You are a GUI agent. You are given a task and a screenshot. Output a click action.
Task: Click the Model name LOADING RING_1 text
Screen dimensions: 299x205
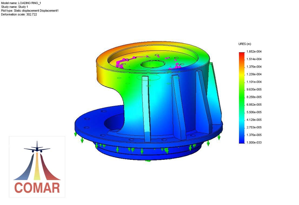coord(21,3)
